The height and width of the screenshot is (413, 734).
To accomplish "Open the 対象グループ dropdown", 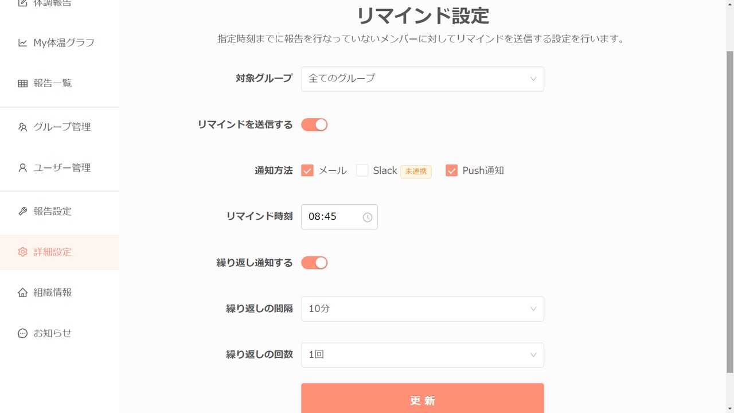I will tap(422, 79).
